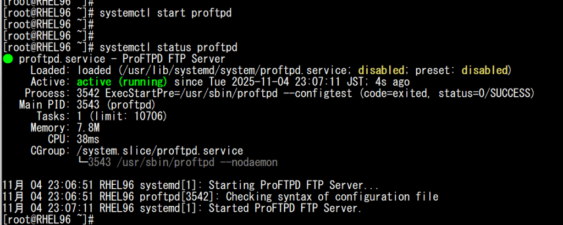
Task: Click the "proftpd.service - ProFTPD FTP Server" title line
Action: pos(122,59)
